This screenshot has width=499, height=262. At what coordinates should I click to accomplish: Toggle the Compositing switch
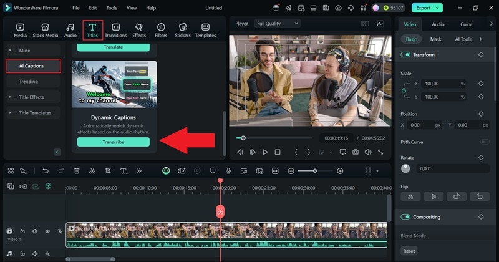click(405, 217)
